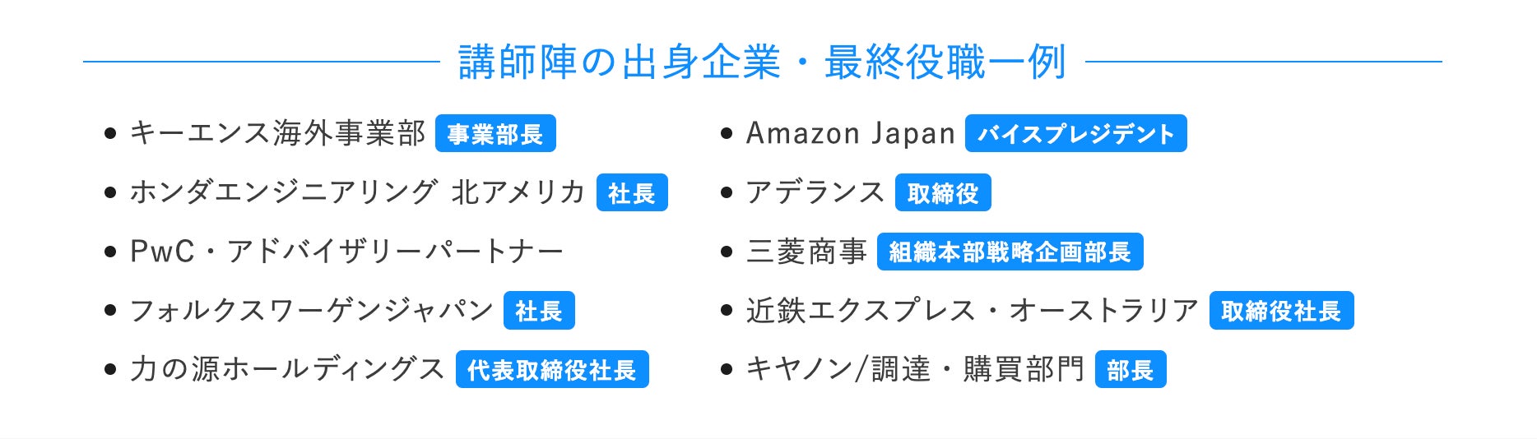Select the Amazon Japan text
This screenshot has height=439, width=1537.
pyautogui.click(x=850, y=133)
